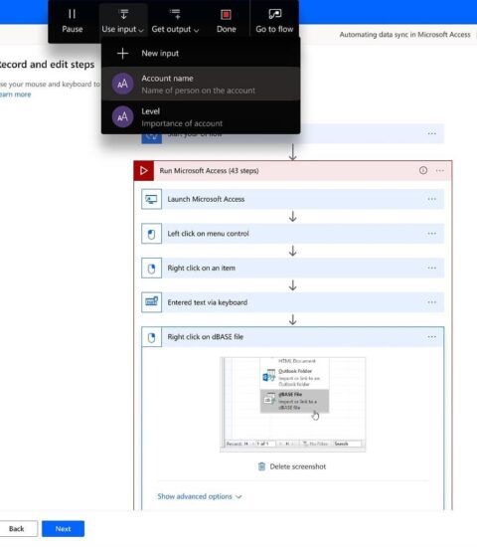
Task: Click the flow title Automating data sync in Microsoft Access
Action: (x=404, y=35)
